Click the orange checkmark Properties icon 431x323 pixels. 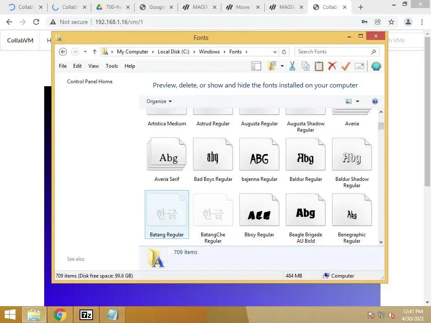pyautogui.click(x=346, y=66)
